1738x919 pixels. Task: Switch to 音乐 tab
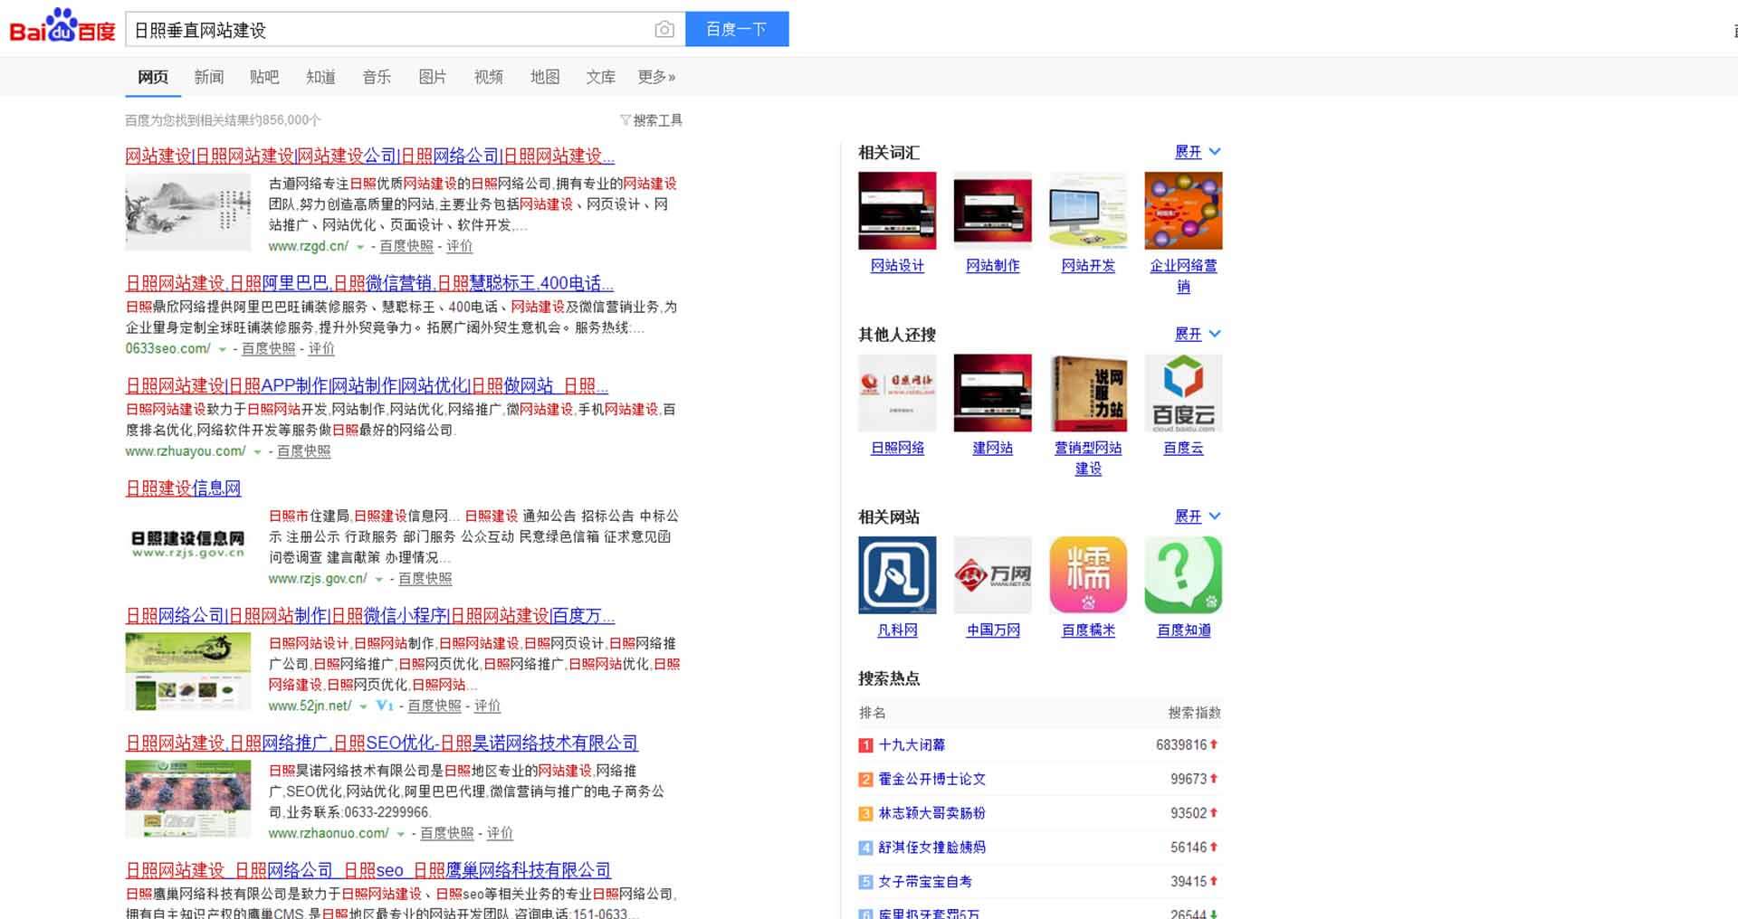(377, 77)
